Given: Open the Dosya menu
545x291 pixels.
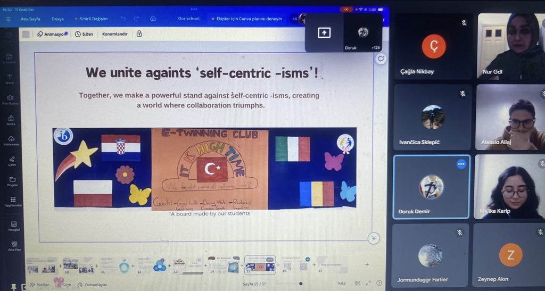Looking at the screenshot, I should [57, 19].
